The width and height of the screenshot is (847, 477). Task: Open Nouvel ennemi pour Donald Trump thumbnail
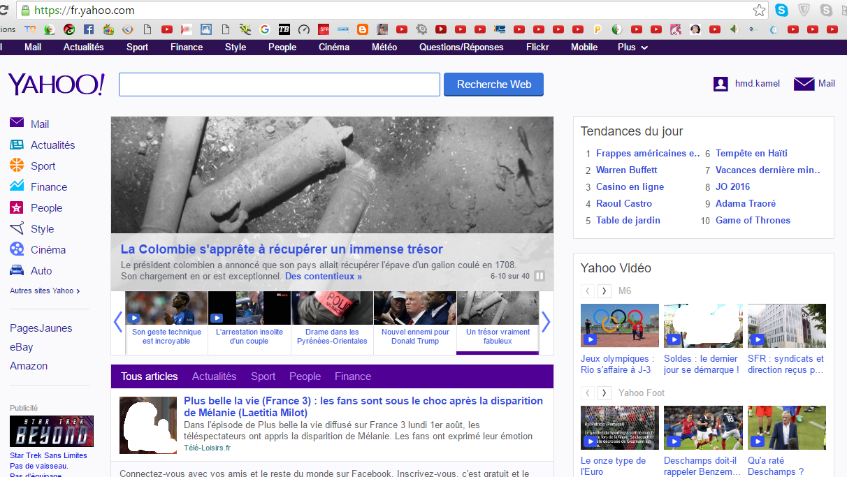pyautogui.click(x=415, y=309)
